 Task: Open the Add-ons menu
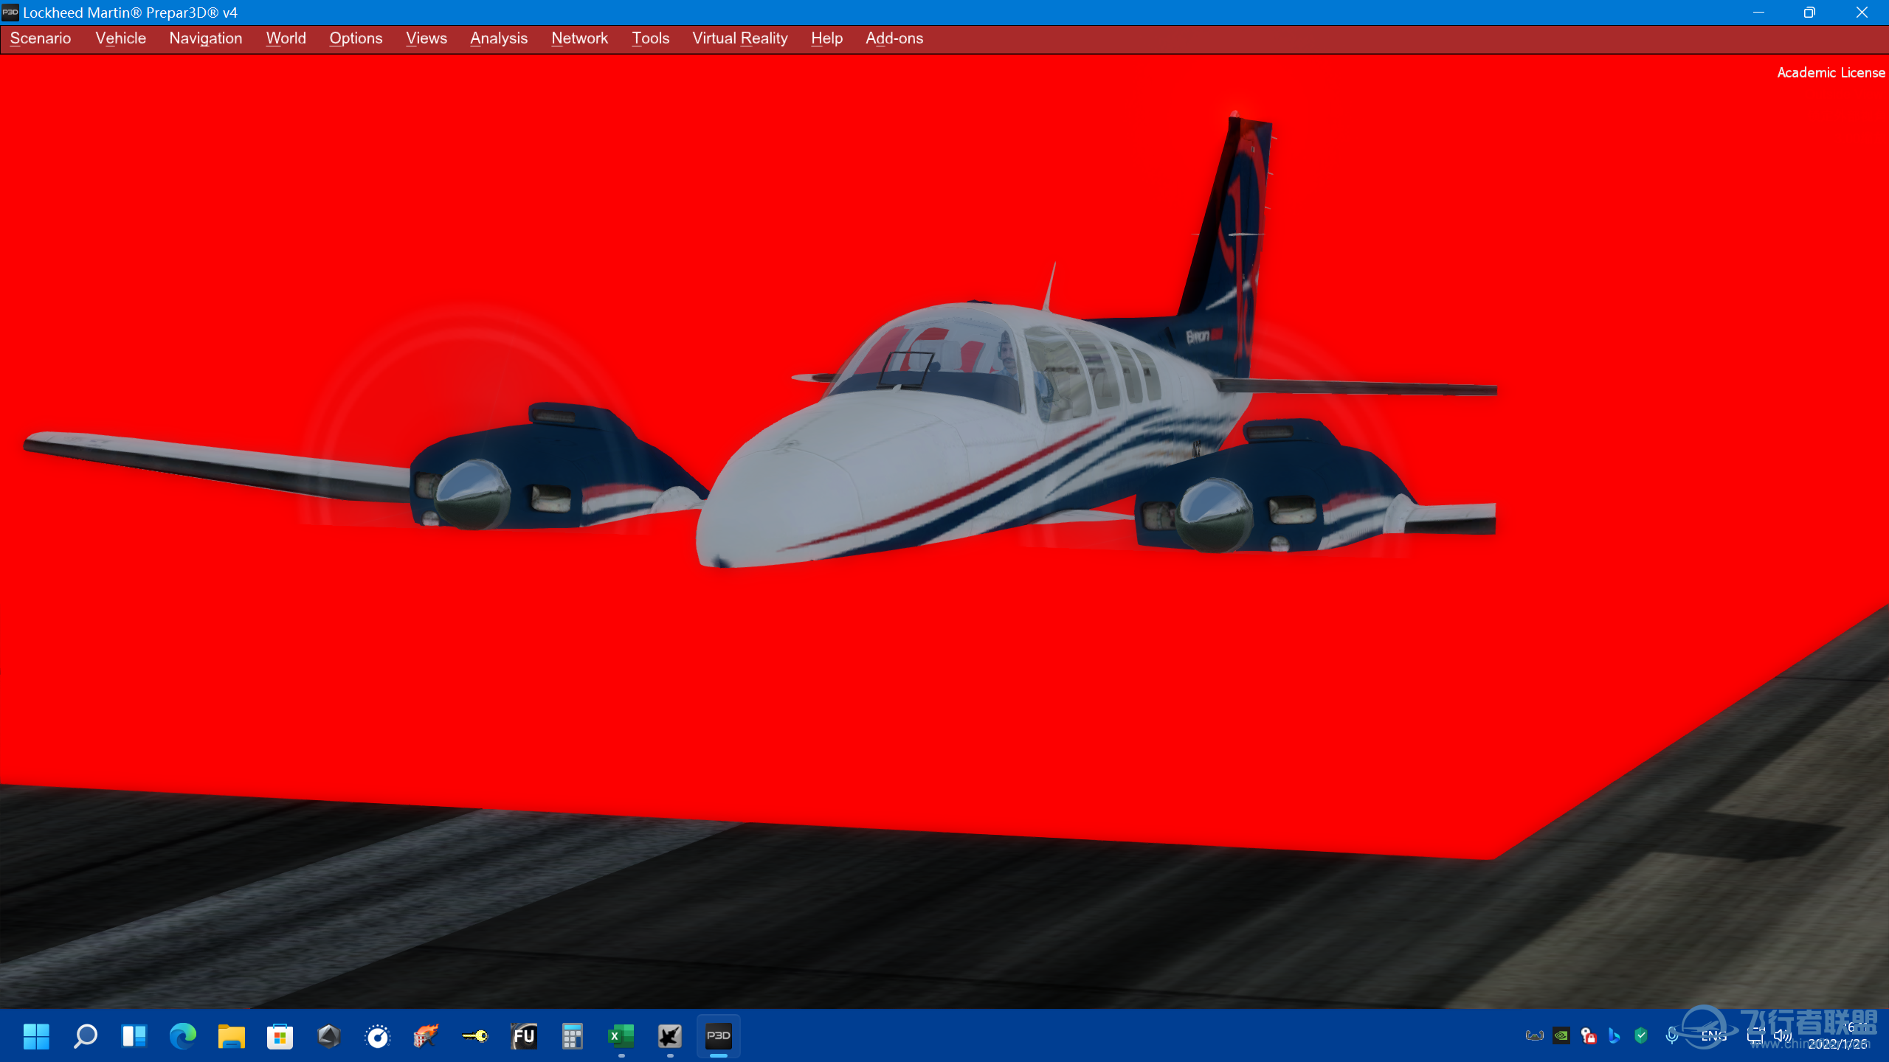(x=894, y=38)
